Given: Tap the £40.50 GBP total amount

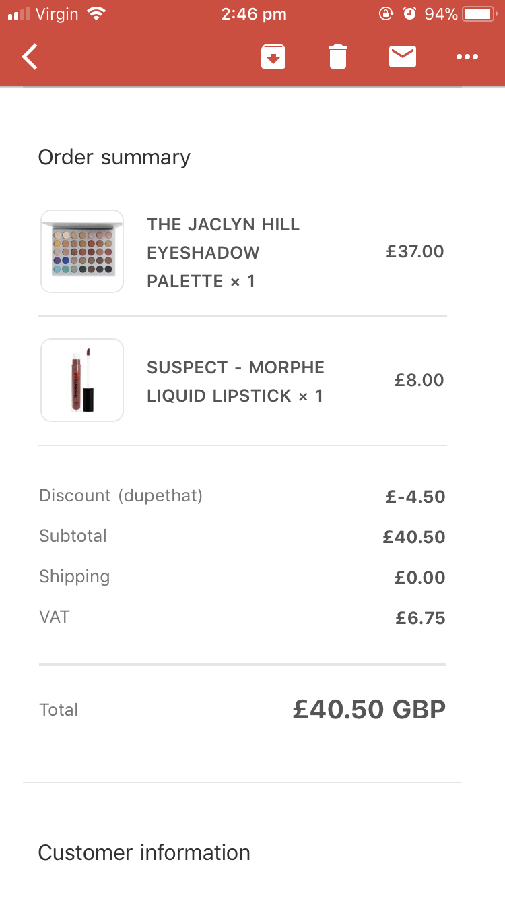Looking at the screenshot, I should click(x=369, y=709).
